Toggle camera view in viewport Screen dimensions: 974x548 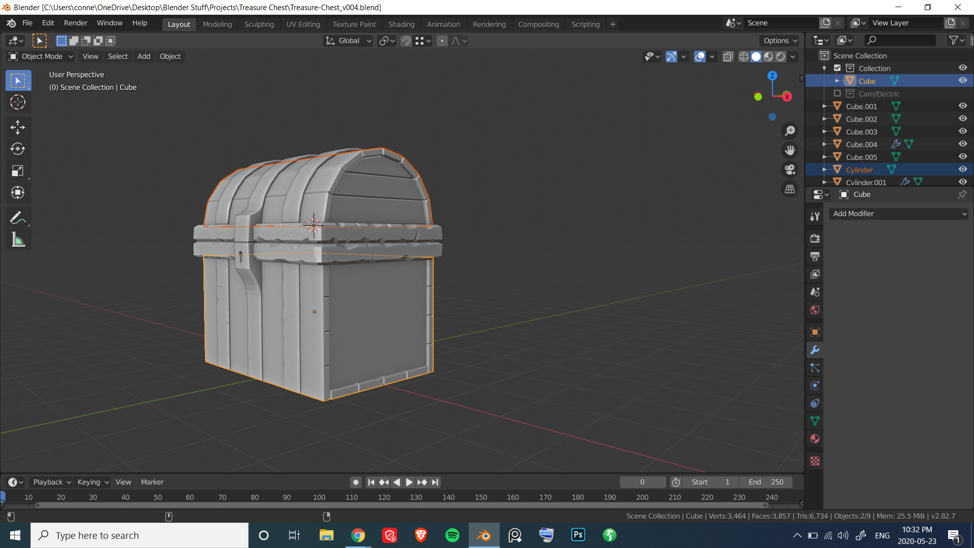click(790, 169)
